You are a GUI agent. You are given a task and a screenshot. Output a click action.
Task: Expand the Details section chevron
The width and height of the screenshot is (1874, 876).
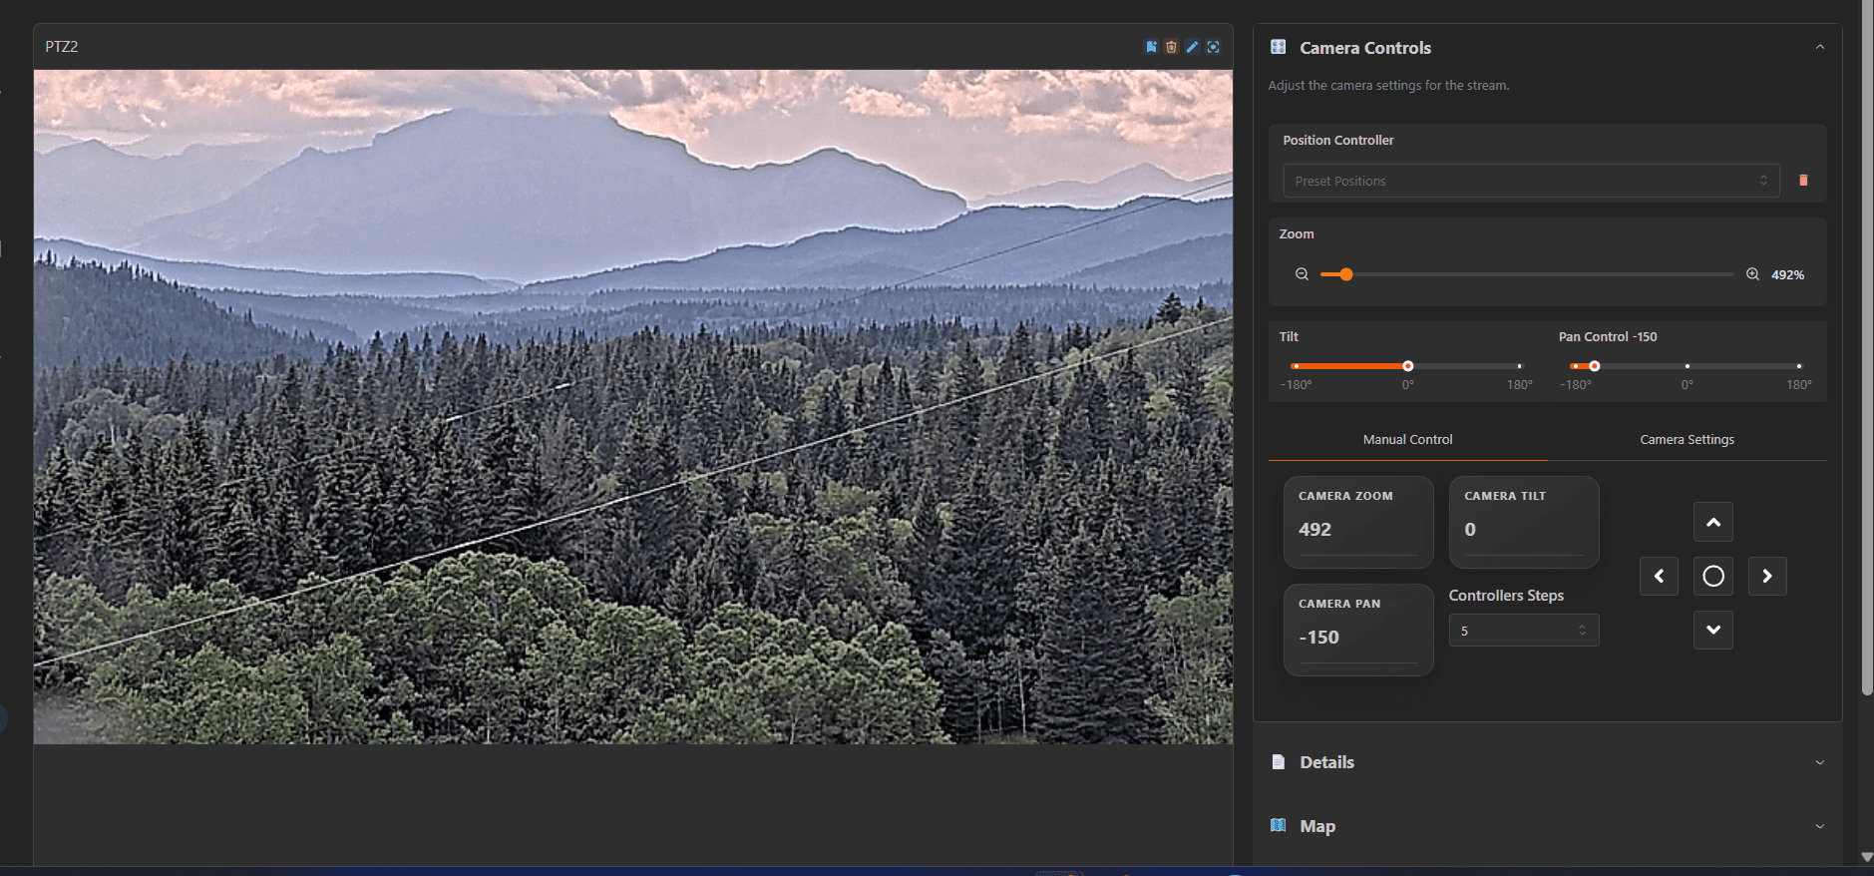point(1820,762)
